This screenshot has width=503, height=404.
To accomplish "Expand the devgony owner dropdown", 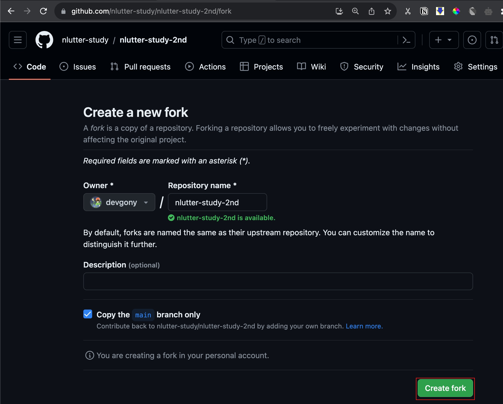I will (119, 202).
